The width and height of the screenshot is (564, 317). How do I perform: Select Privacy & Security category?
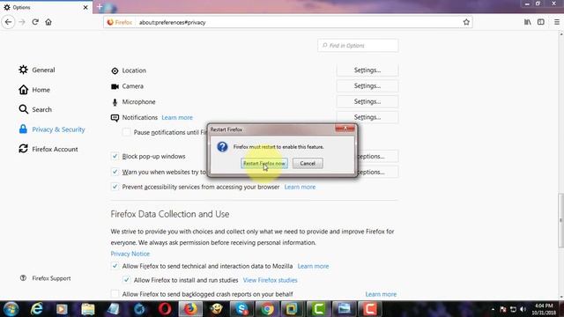coord(52,129)
